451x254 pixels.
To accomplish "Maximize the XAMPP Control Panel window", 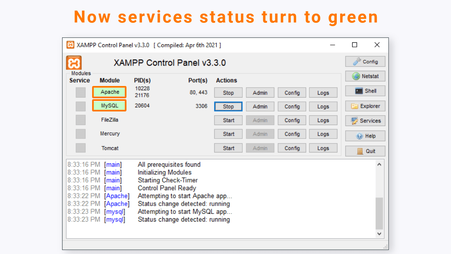I will pyautogui.click(x=355, y=45).
